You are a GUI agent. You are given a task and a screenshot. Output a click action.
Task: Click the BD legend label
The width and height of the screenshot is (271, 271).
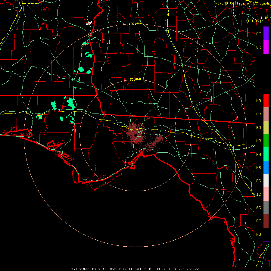coord(259,128)
